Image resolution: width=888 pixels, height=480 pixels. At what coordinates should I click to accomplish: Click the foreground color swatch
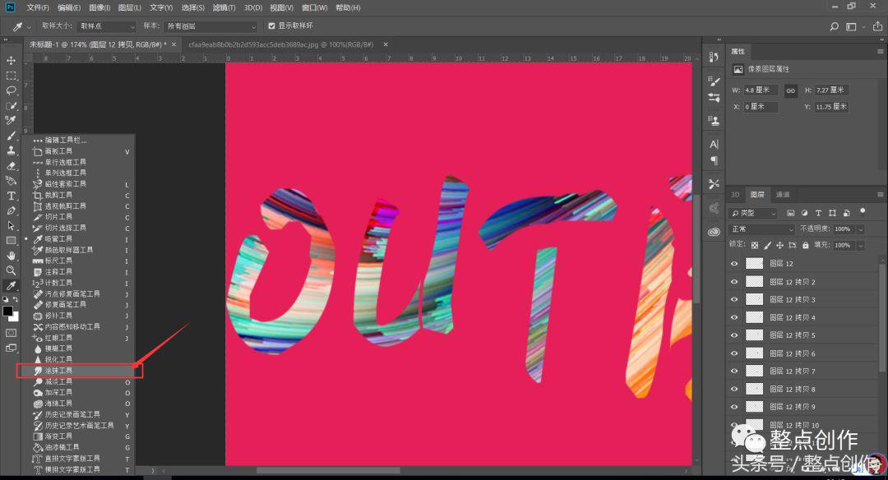[7, 311]
